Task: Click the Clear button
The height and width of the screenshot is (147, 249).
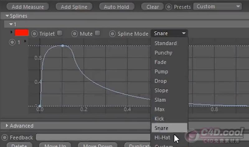Action: click(x=153, y=7)
